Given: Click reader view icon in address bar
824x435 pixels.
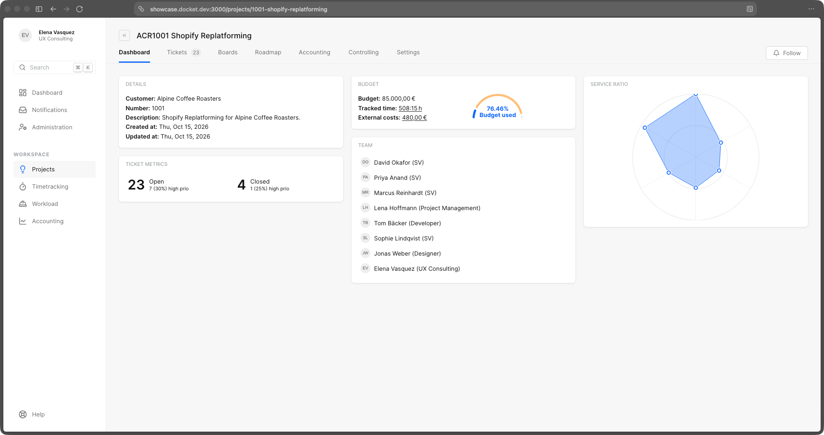Looking at the screenshot, I should 750,9.
